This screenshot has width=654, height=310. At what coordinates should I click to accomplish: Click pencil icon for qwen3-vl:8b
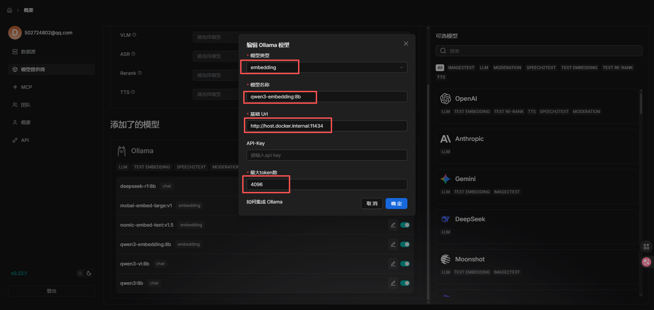(x=393, y=264)
